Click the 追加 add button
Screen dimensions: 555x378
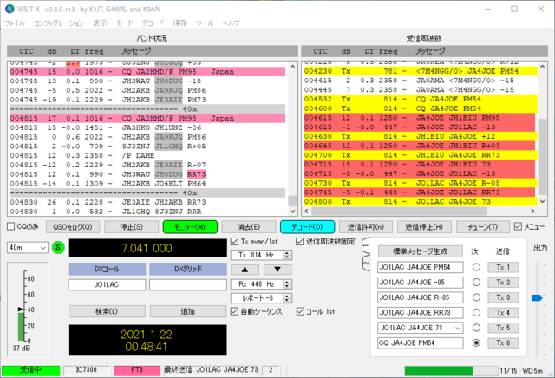[187, 311]
